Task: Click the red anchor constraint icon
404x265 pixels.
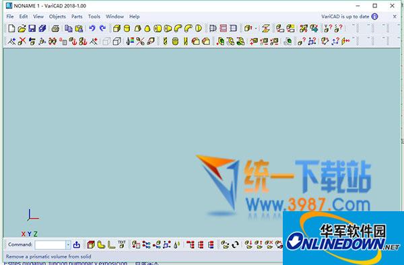Action: pos(73,41)
